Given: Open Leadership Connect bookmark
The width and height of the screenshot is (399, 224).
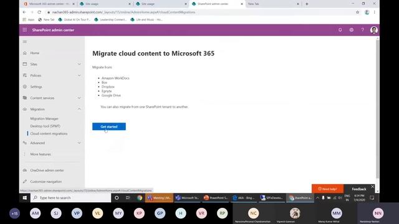Looking at the screenshot, I should coord(110,19).
